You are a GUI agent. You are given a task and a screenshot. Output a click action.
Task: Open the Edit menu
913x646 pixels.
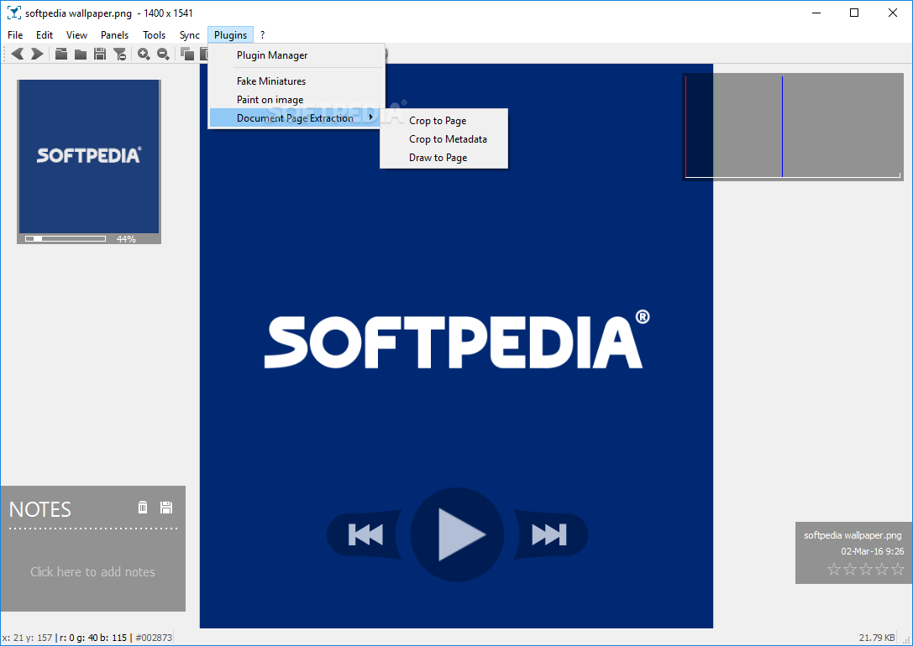tap(45, 35)
